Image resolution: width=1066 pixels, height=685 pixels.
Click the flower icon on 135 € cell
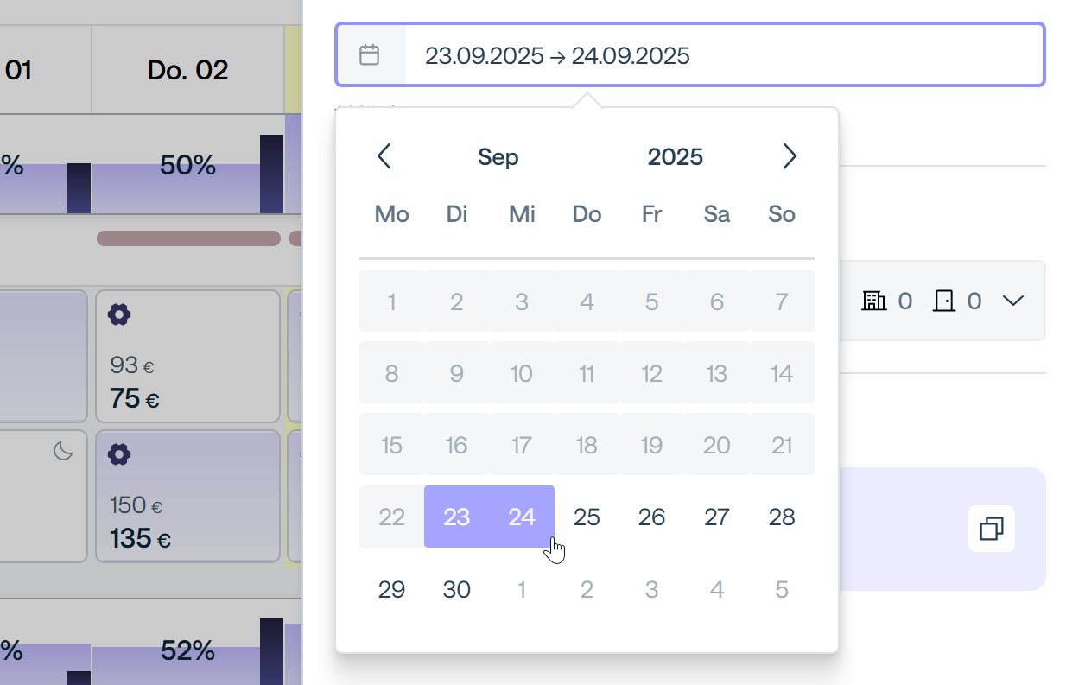coord(119,454)
